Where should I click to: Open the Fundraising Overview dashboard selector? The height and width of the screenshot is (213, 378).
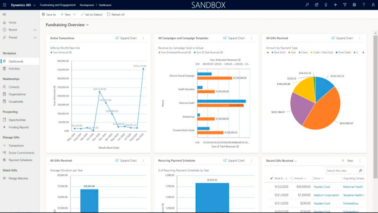(67, 25)
